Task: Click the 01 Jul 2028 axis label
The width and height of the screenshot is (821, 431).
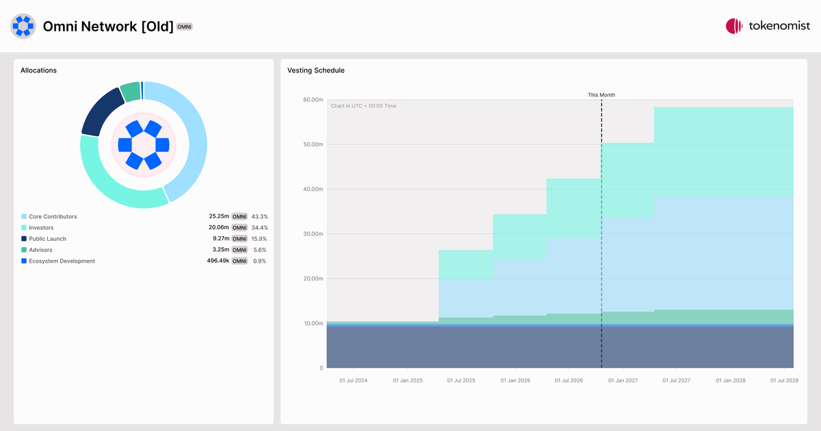Action: [784, 380]
